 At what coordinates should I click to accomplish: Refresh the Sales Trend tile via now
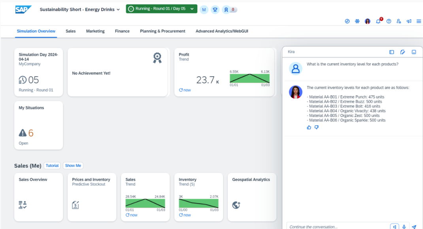(x=131, y=215)
